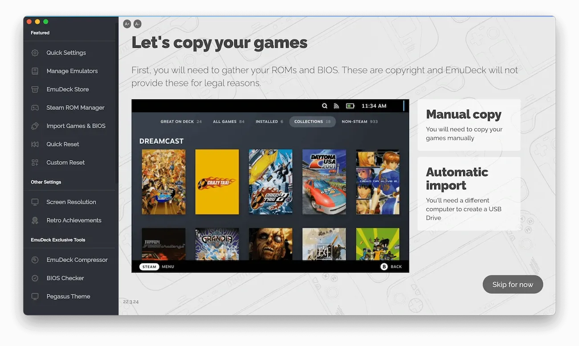Choose the Manual copy card

[469, 125]
